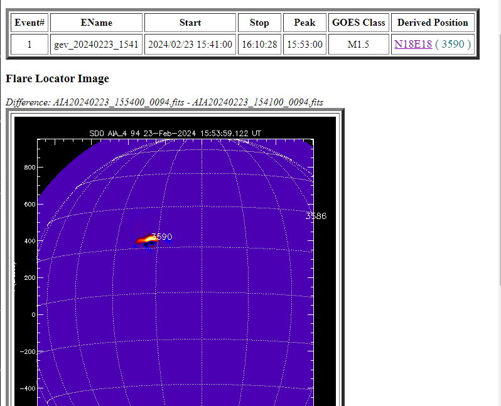Click the 0 y-axis tick label
The image size is (501, 406).
(x=33, y=314)
